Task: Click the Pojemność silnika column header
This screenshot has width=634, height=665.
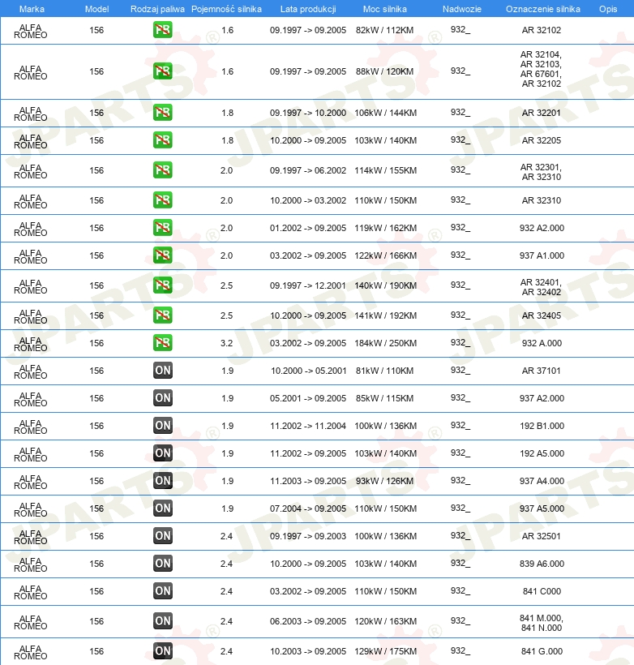Action: [226, 9]
